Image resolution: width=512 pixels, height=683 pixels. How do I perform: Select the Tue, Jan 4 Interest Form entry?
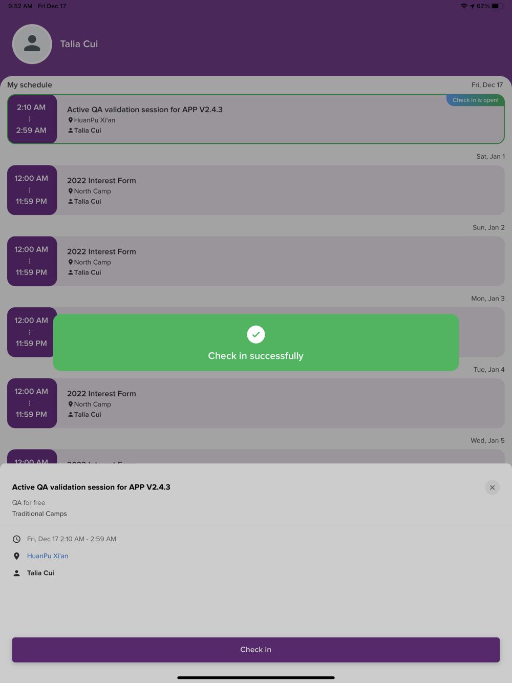click(x=256, y=403)
